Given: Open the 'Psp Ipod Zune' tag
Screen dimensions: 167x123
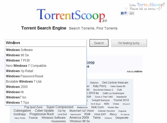Looking at the screenshot, I should tap(33, 107).
